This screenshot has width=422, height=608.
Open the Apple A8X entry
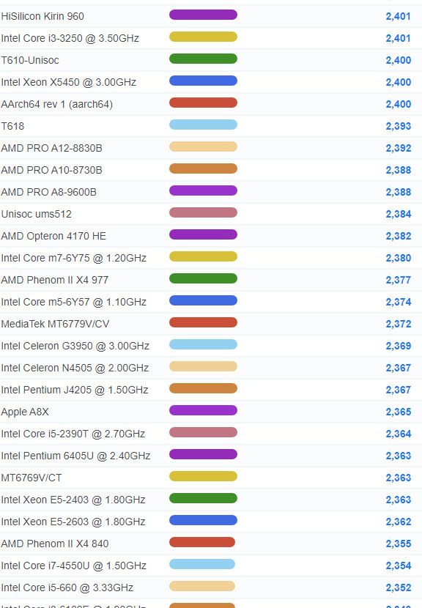click(25, 412)
